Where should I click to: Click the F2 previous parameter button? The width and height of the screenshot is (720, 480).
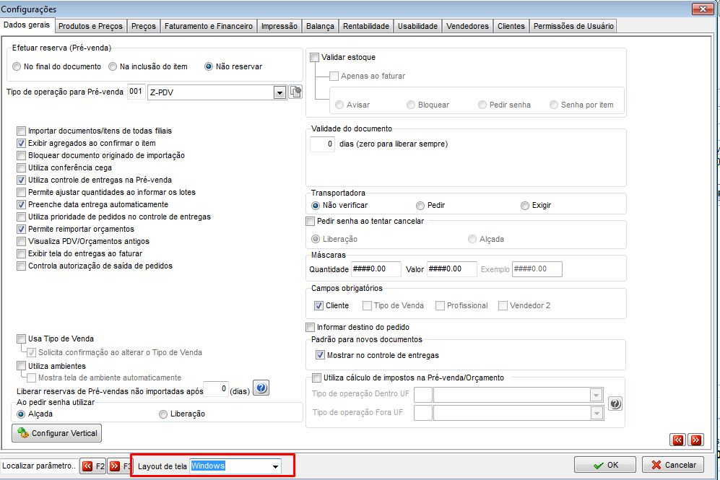click(x=93, y=466)
